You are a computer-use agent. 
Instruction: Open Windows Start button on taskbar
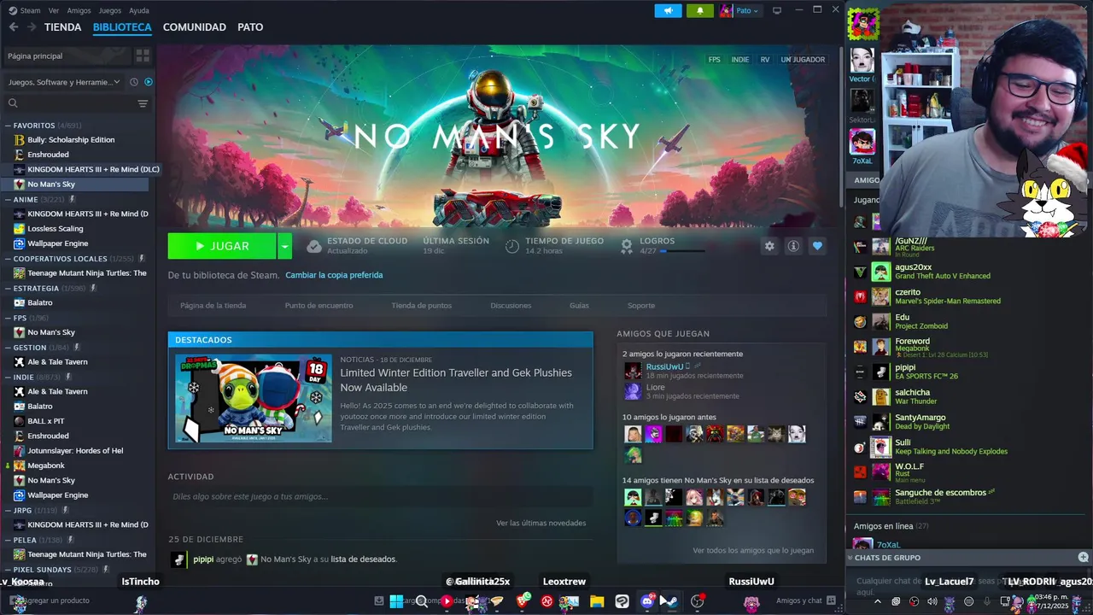point(396,601)
